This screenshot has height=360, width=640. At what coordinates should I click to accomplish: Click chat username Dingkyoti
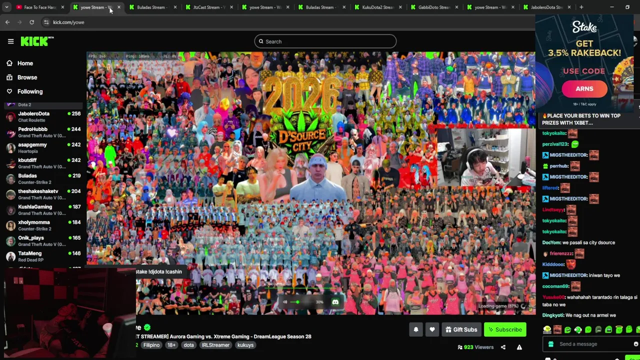[x=552, y=315]
